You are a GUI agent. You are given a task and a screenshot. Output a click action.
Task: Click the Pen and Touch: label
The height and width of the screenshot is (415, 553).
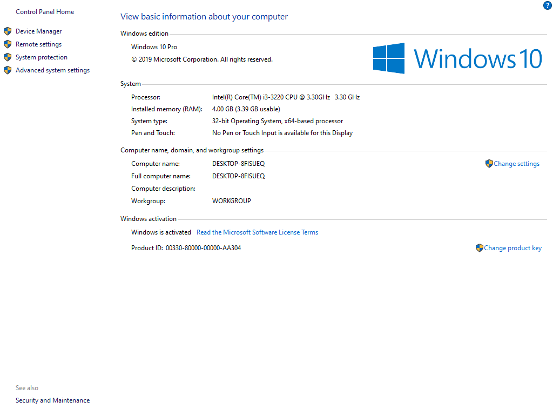coord(153,133)
